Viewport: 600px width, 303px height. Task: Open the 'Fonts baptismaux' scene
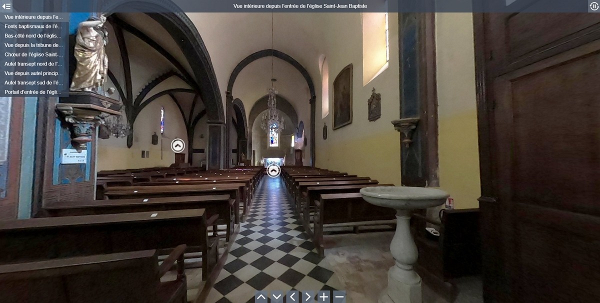34,26
